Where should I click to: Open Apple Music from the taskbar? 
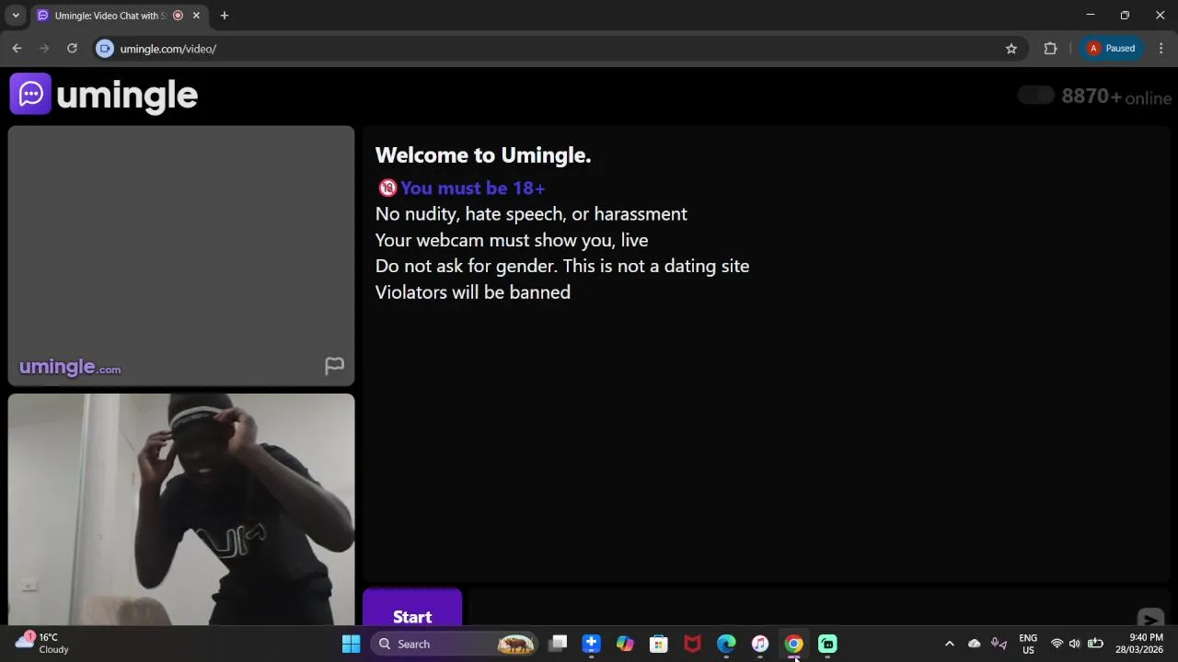click(x=760, y=644)
